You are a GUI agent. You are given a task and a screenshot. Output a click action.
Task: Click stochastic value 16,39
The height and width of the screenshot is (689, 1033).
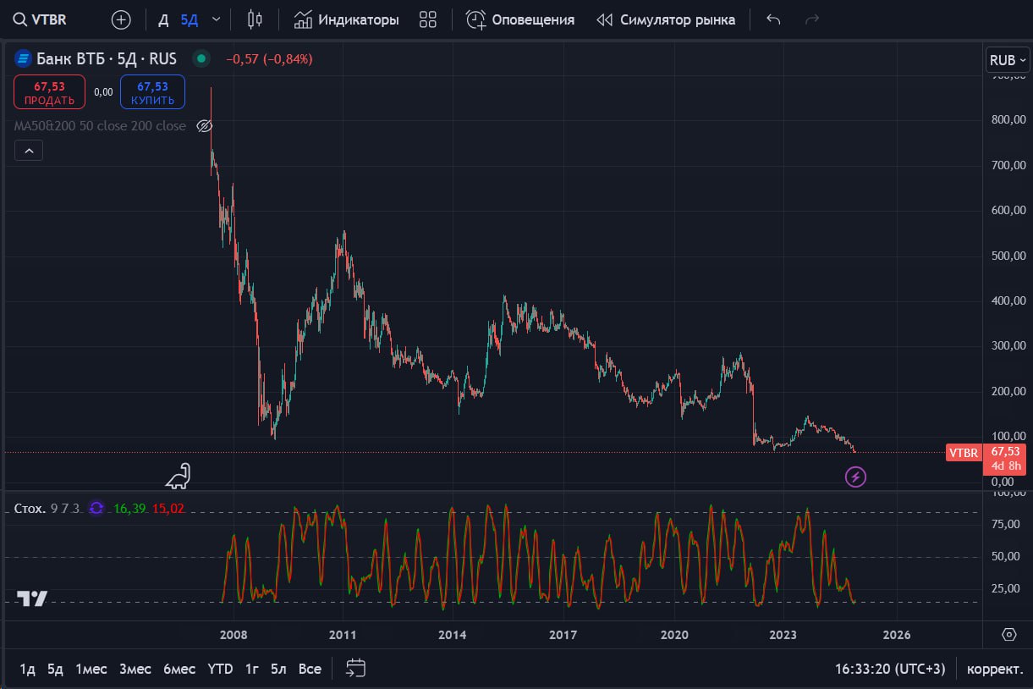coord(129,509)
